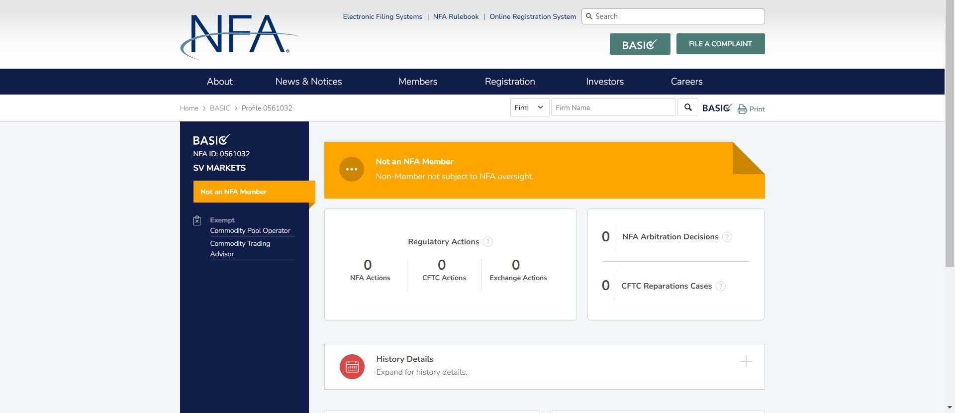The height and width of the screenshot is (413, 955).
Task: Click the CFTC Actions count
Action: pyautogui.click(x=442, y=265)
